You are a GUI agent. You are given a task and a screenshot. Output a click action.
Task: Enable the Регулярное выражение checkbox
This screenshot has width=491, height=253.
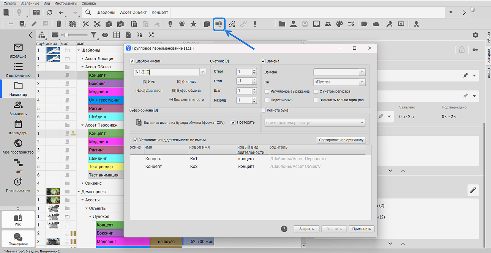[267, 91]
